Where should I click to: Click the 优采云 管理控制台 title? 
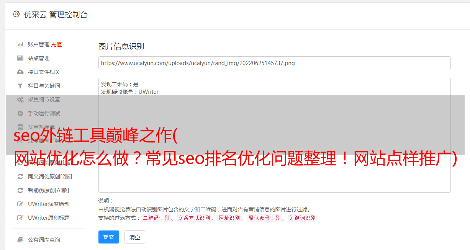pyautogui.click(x=56, y=15)
